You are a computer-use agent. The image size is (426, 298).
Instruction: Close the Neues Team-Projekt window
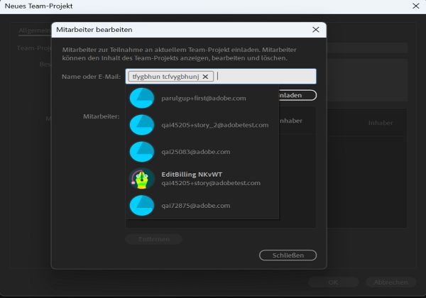coord(415,6)
